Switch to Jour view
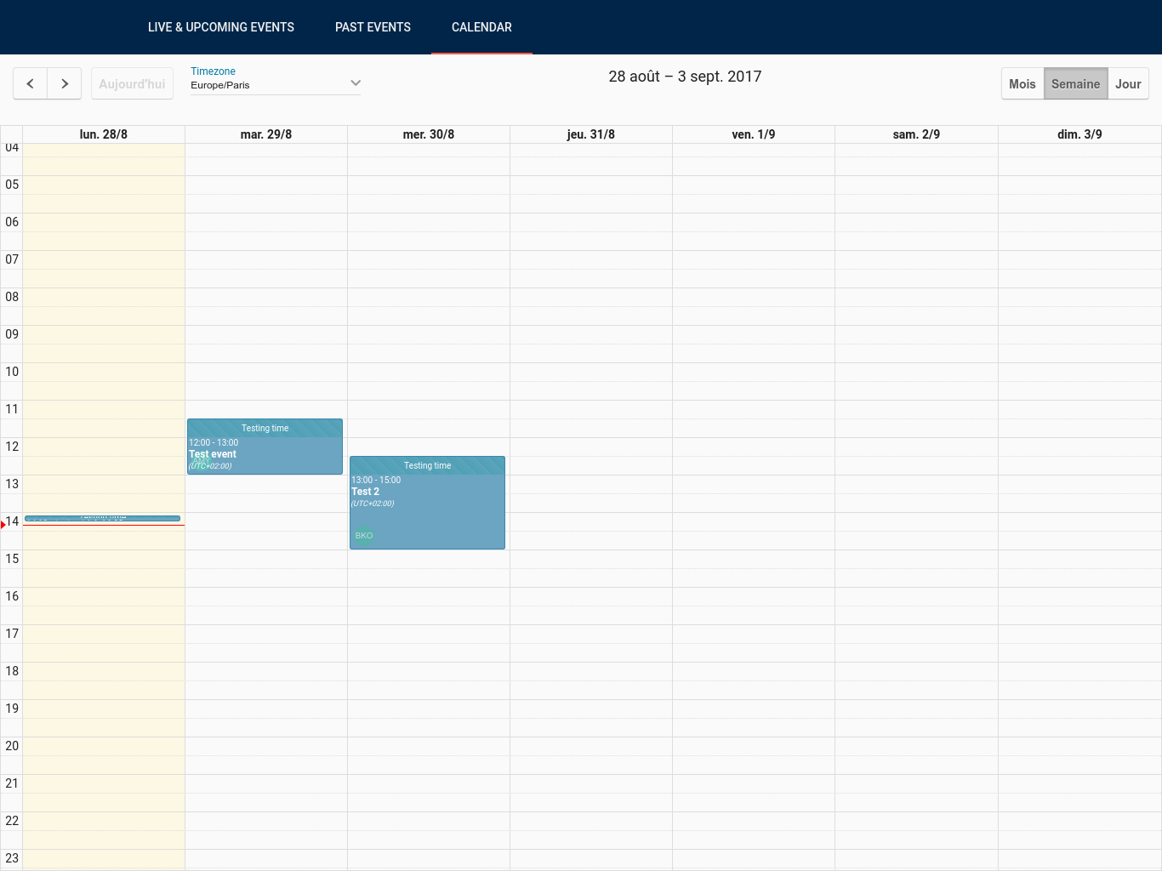 (x=1128, y=83)
